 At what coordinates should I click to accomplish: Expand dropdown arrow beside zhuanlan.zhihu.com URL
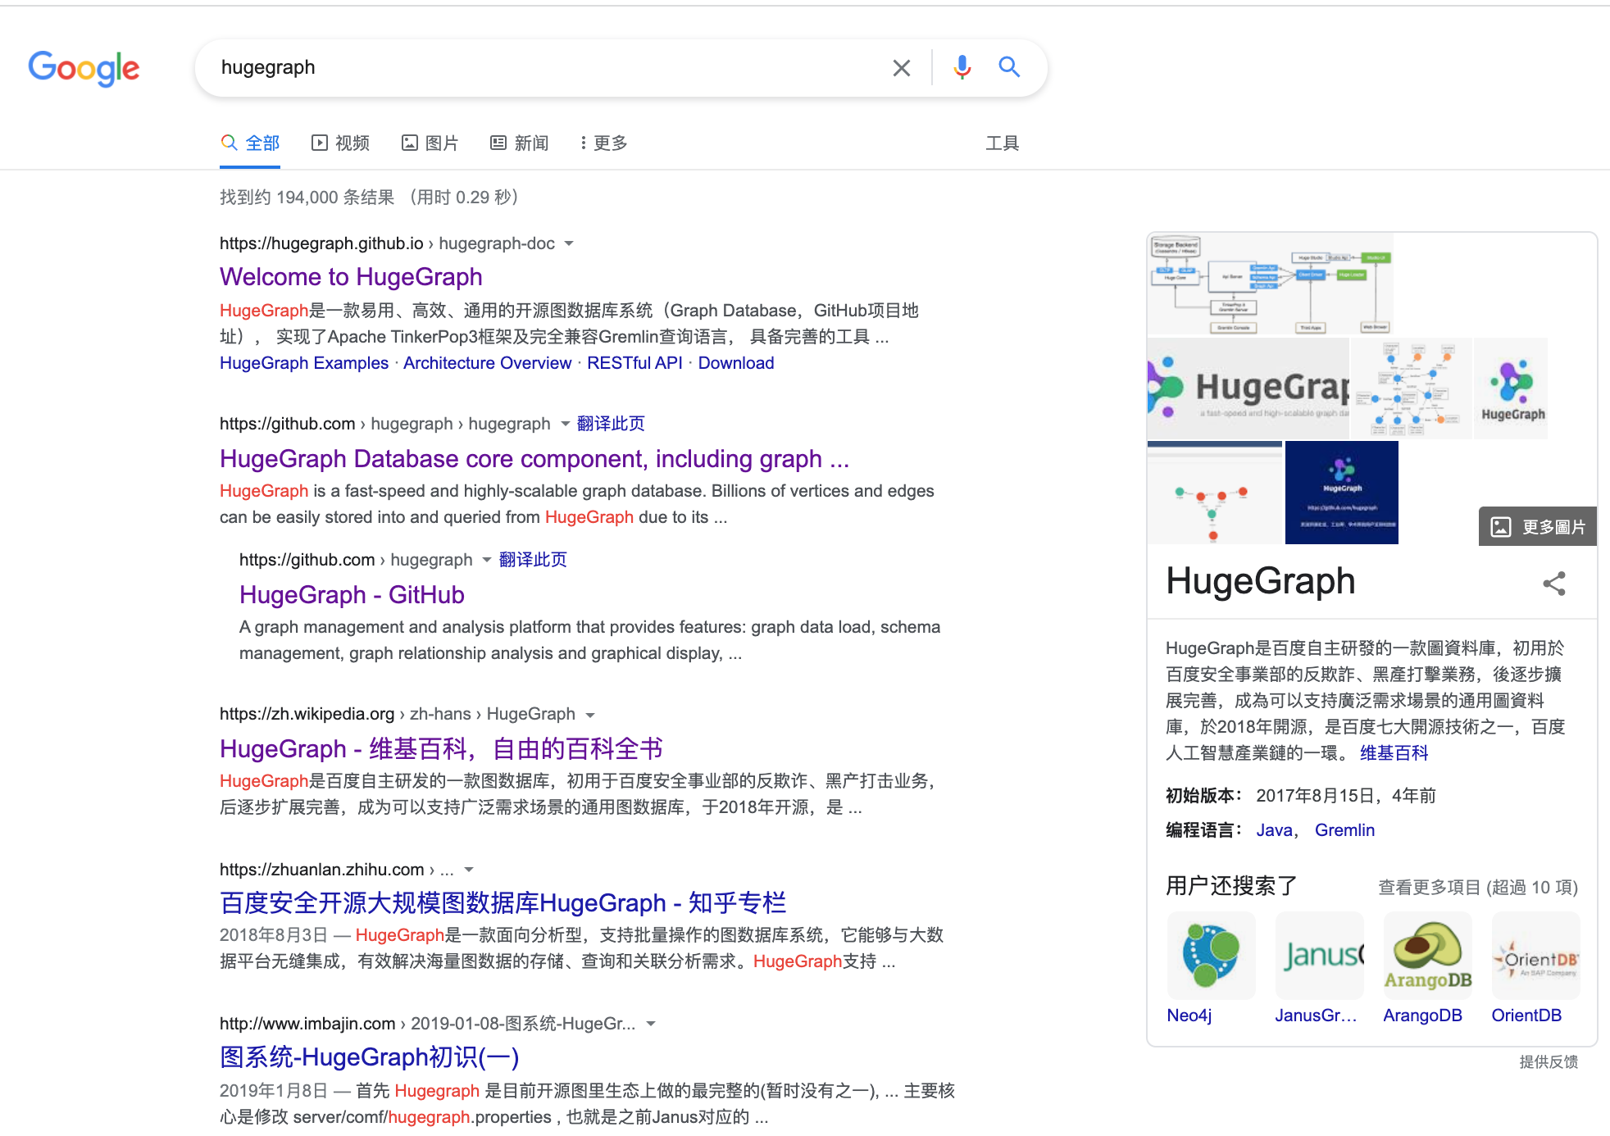(x=469, y=870)
